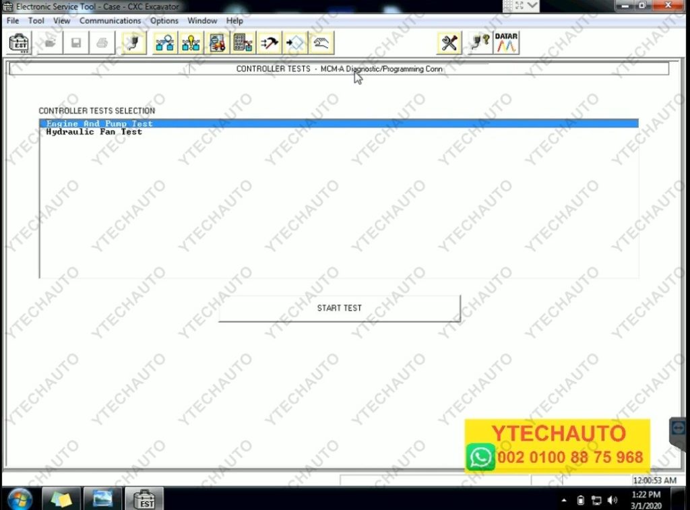This screenshot has width=690, height=510.
Task: Open the EST app in taskbar
Action: pyautogui.click(x=145, y=499)
